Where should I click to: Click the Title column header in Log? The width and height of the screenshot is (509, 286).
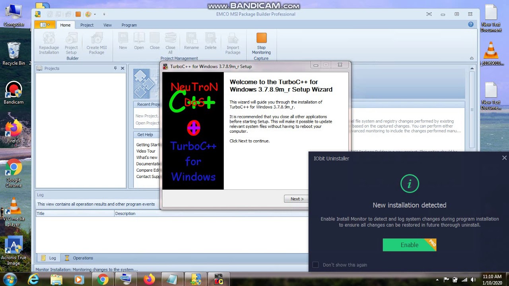[x=75, y=213]
